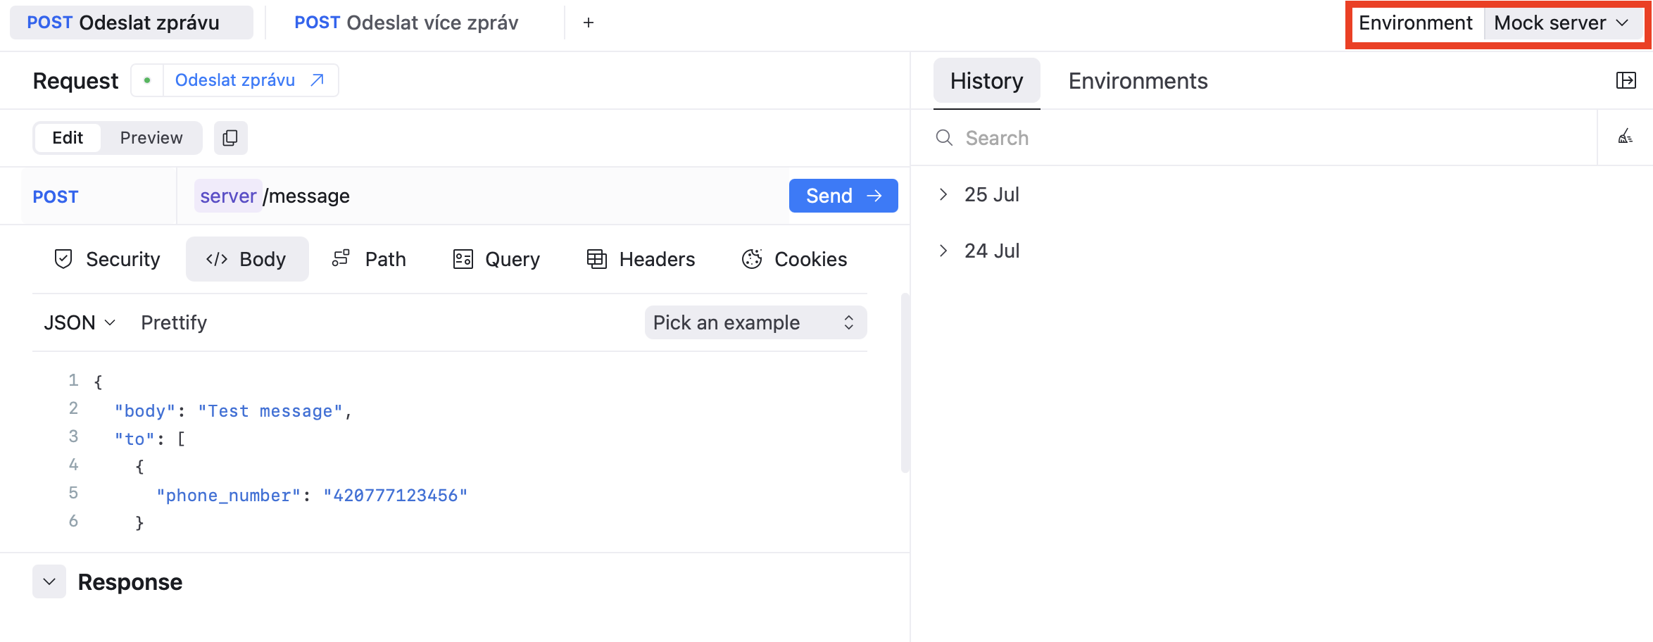The height and width of the screenshot is (642, 1653).
Task: Open the Query parameters section
Action: tap(496, 259)
